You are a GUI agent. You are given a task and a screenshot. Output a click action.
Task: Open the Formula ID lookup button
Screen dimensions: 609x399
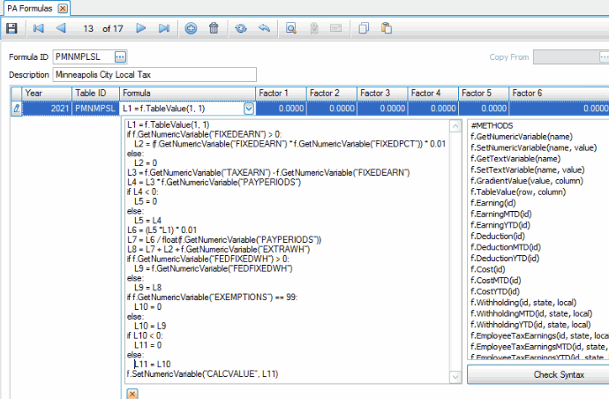(121, 57)
